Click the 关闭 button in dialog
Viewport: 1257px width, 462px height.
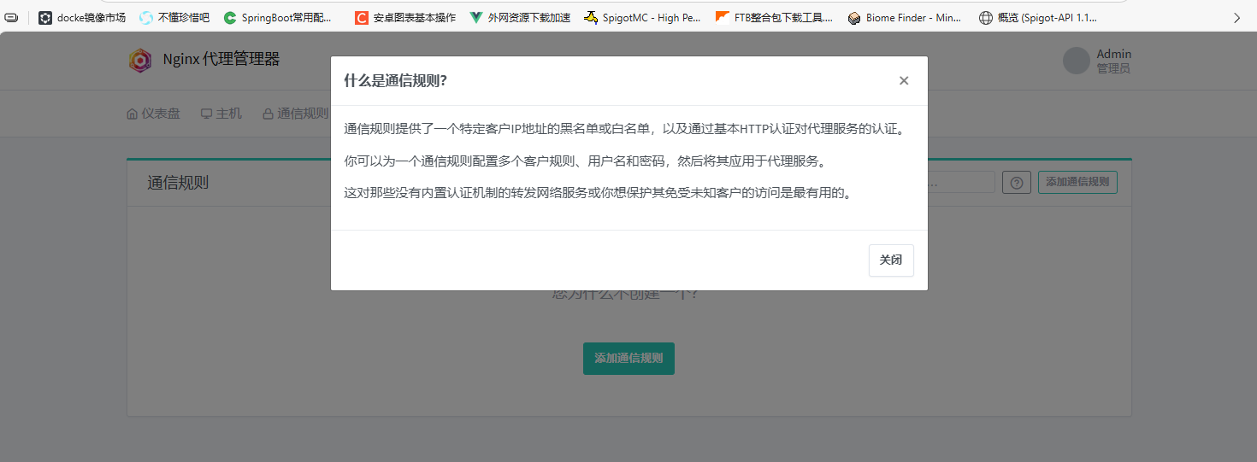click(891, 260)
